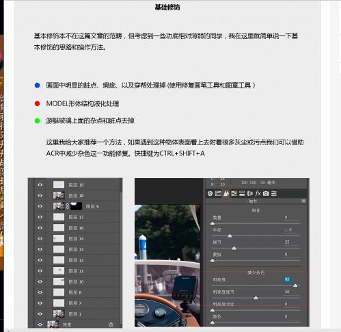
Task: Open the Basic tab aperture icon in ACR
Action: (210, 194)
